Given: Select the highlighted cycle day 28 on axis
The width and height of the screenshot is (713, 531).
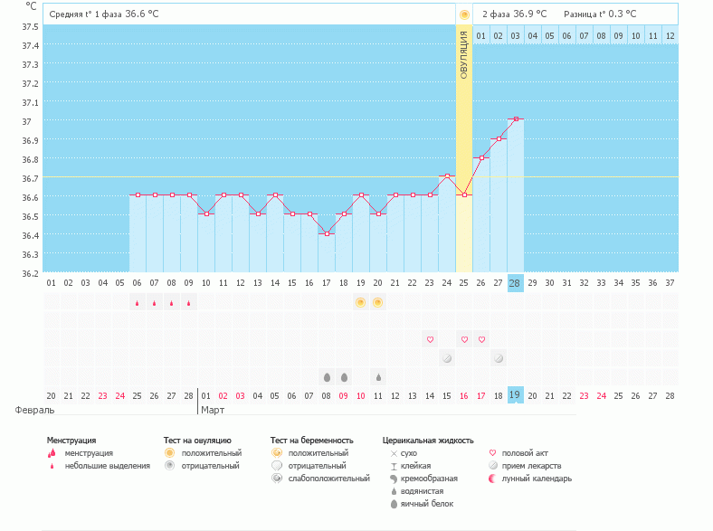Looking at the screenshot, I should click(x=515, y=283).
